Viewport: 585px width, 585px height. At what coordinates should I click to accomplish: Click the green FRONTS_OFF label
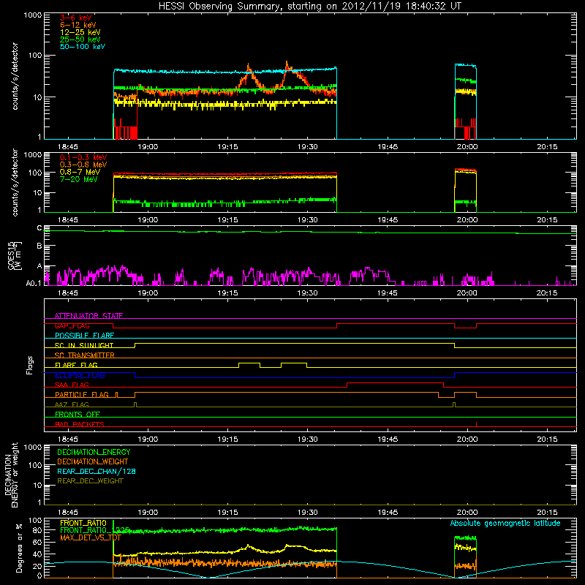click(x=78, y=414)
